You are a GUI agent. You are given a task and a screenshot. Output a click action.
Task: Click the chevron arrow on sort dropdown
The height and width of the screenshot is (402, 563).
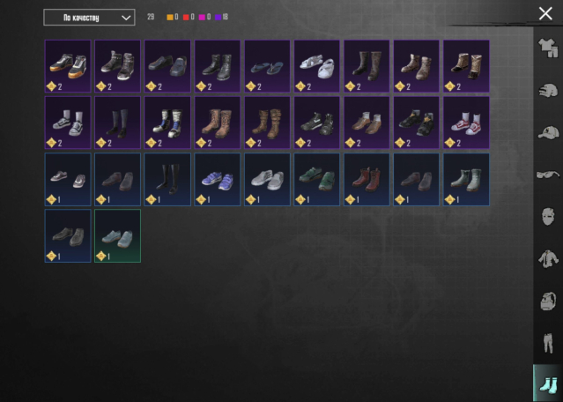click(x=126, y=18)
